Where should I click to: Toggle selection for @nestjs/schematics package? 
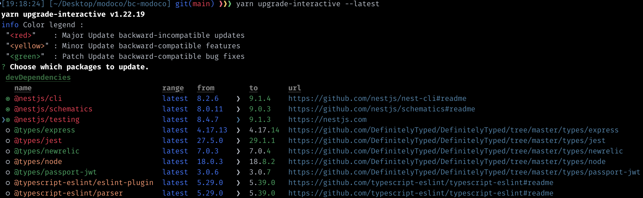(8, 109)
